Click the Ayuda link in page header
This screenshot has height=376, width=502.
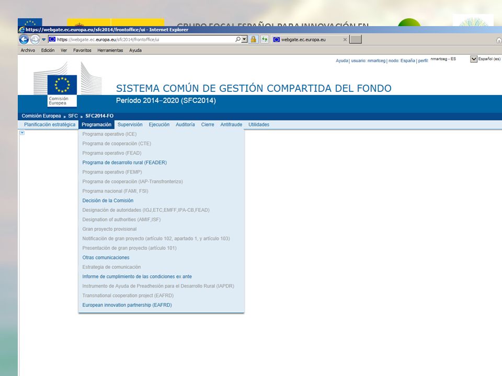[341, 61]
